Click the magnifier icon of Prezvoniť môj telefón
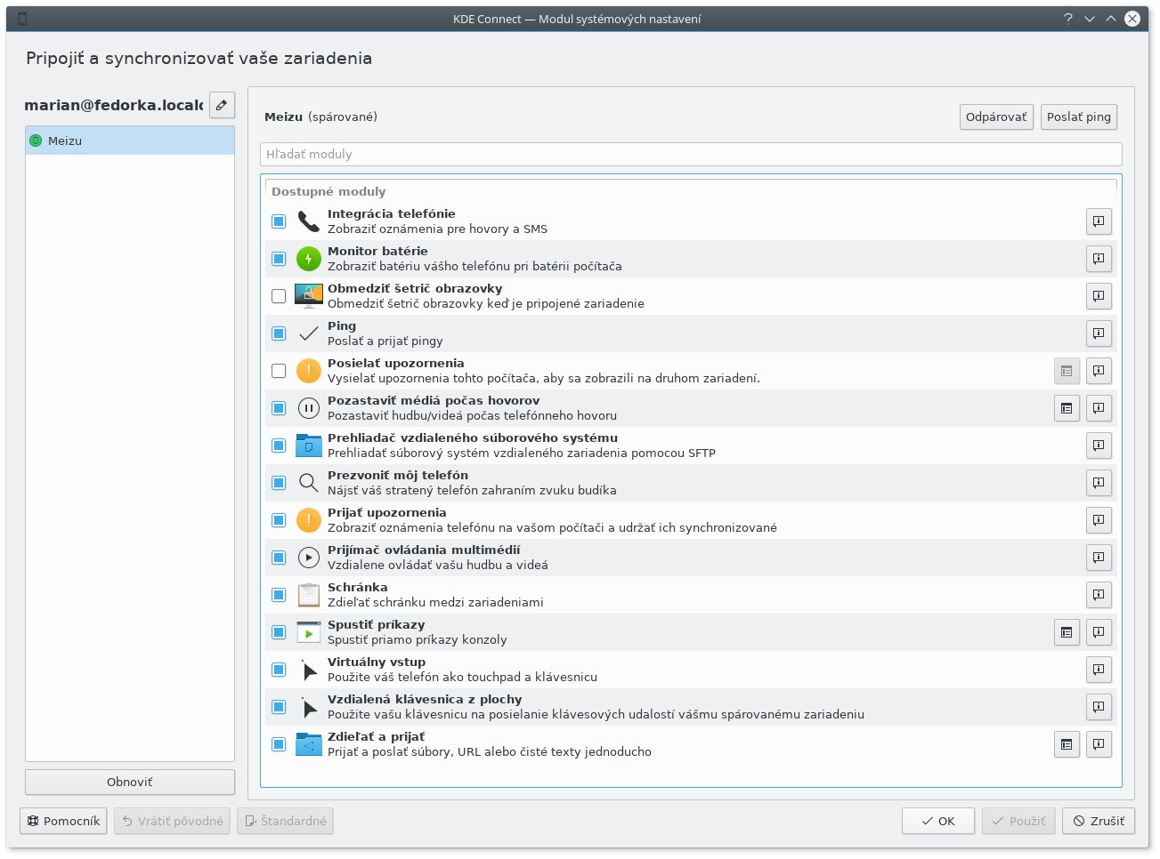Image resolution: width=1160 pixels, height=859 pixels. click(308, 483)
